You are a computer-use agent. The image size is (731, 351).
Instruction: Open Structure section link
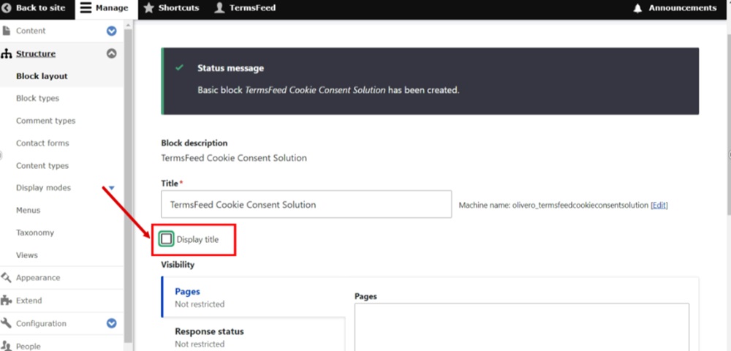36,53
